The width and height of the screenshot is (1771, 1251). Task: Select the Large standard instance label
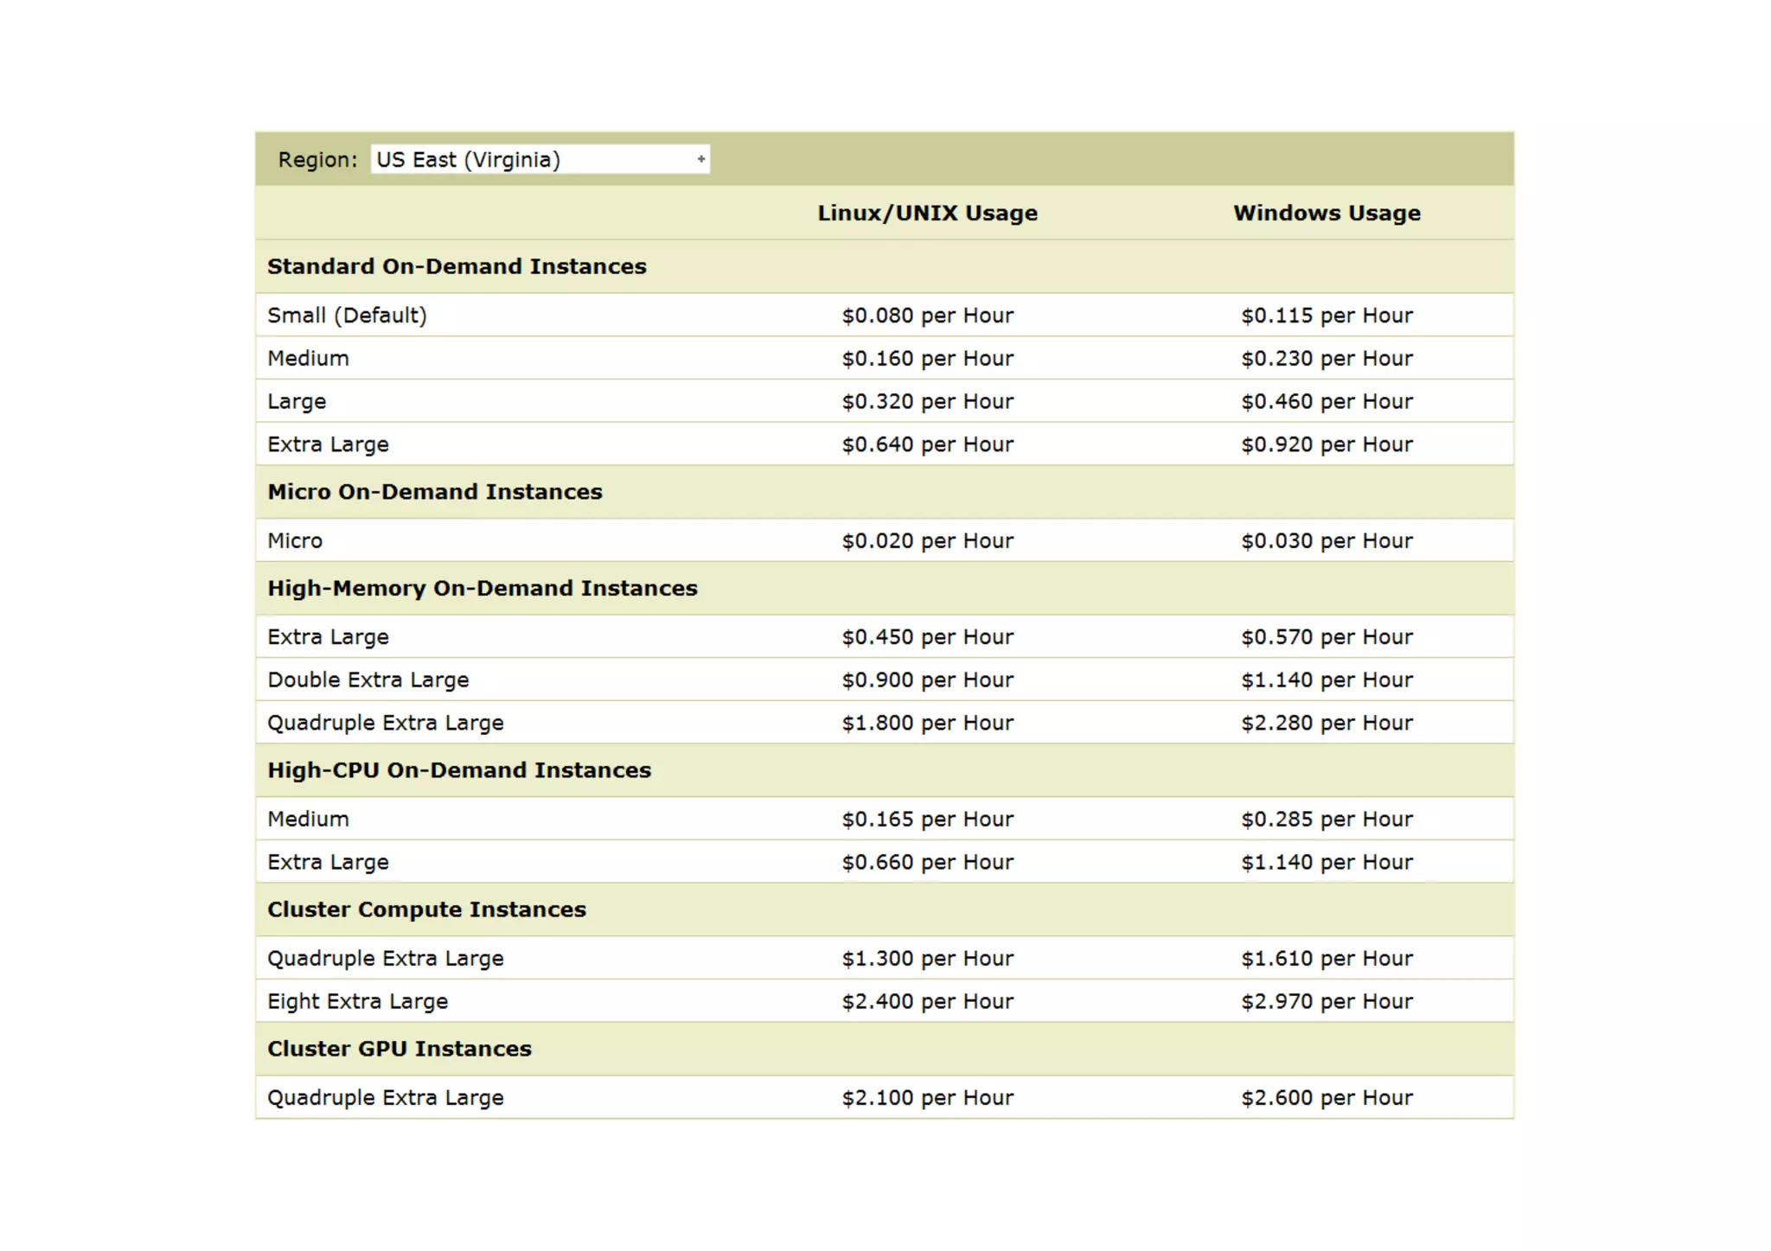tap(297, 402)
